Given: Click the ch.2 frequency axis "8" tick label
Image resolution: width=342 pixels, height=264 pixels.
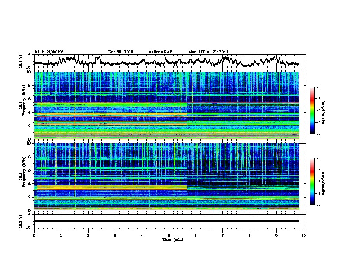Looking at the screenshot, I should click(x=30, y=157).
